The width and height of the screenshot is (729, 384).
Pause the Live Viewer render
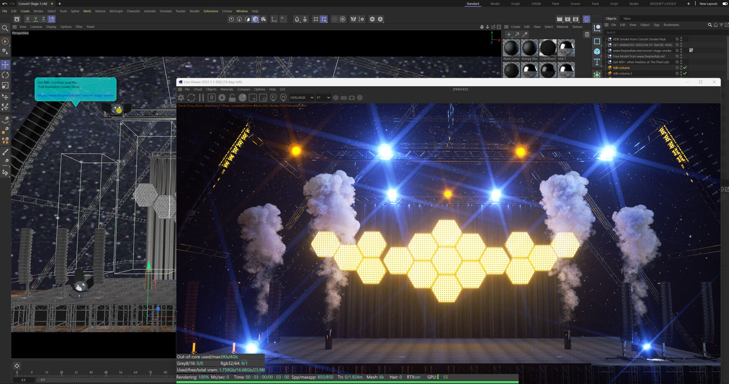(202, 98)
